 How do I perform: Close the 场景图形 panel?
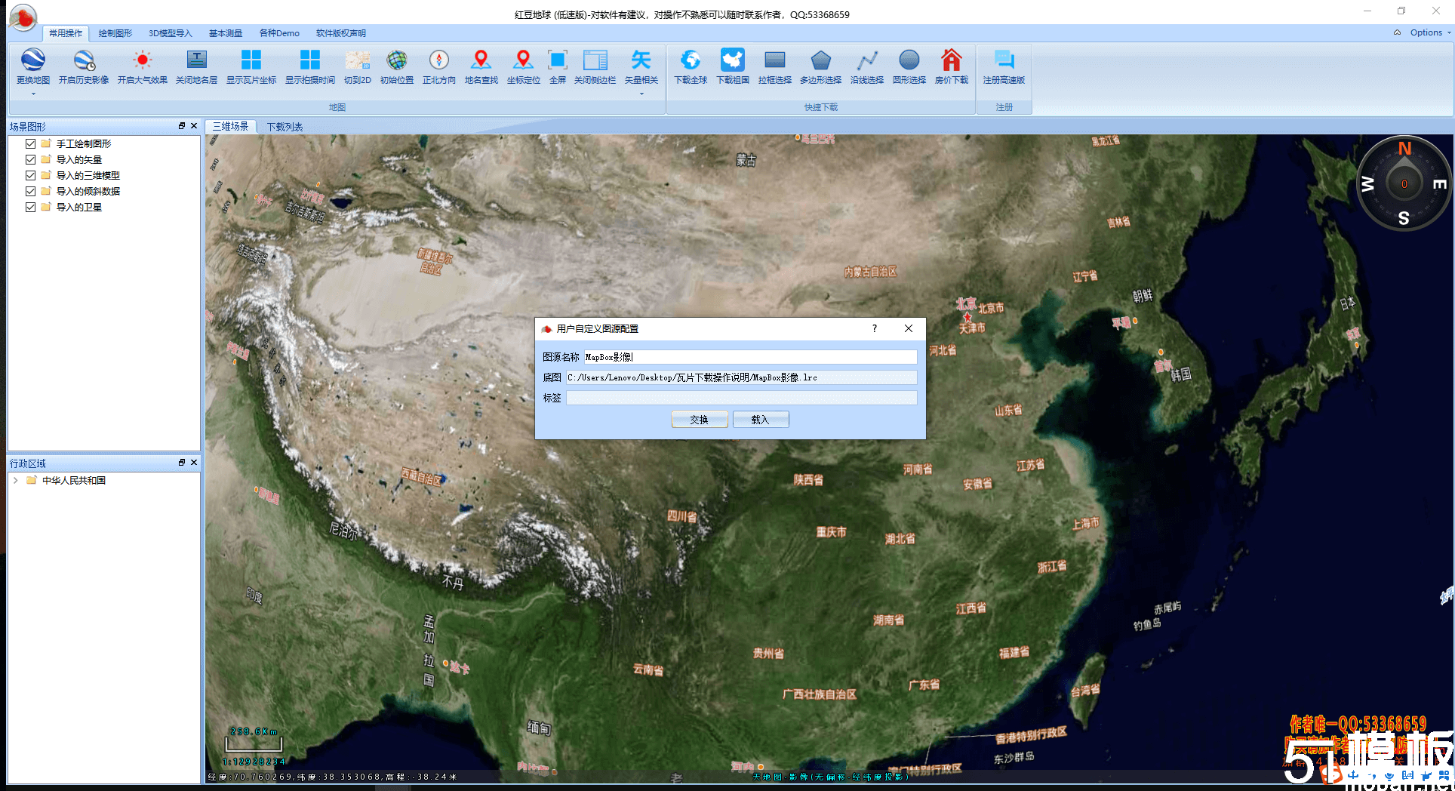tap(194, 126)
